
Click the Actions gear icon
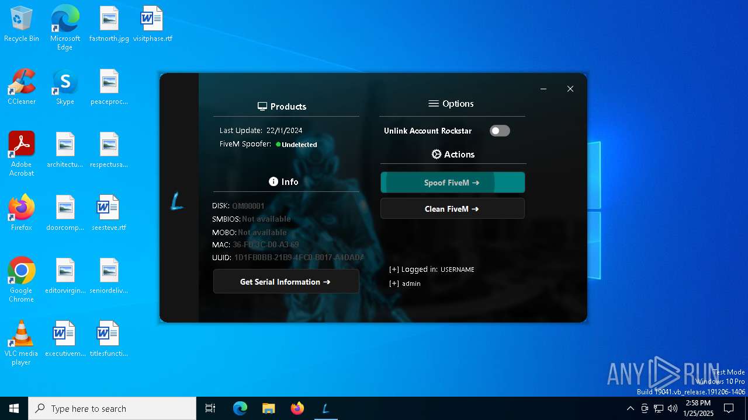(437, 154)
